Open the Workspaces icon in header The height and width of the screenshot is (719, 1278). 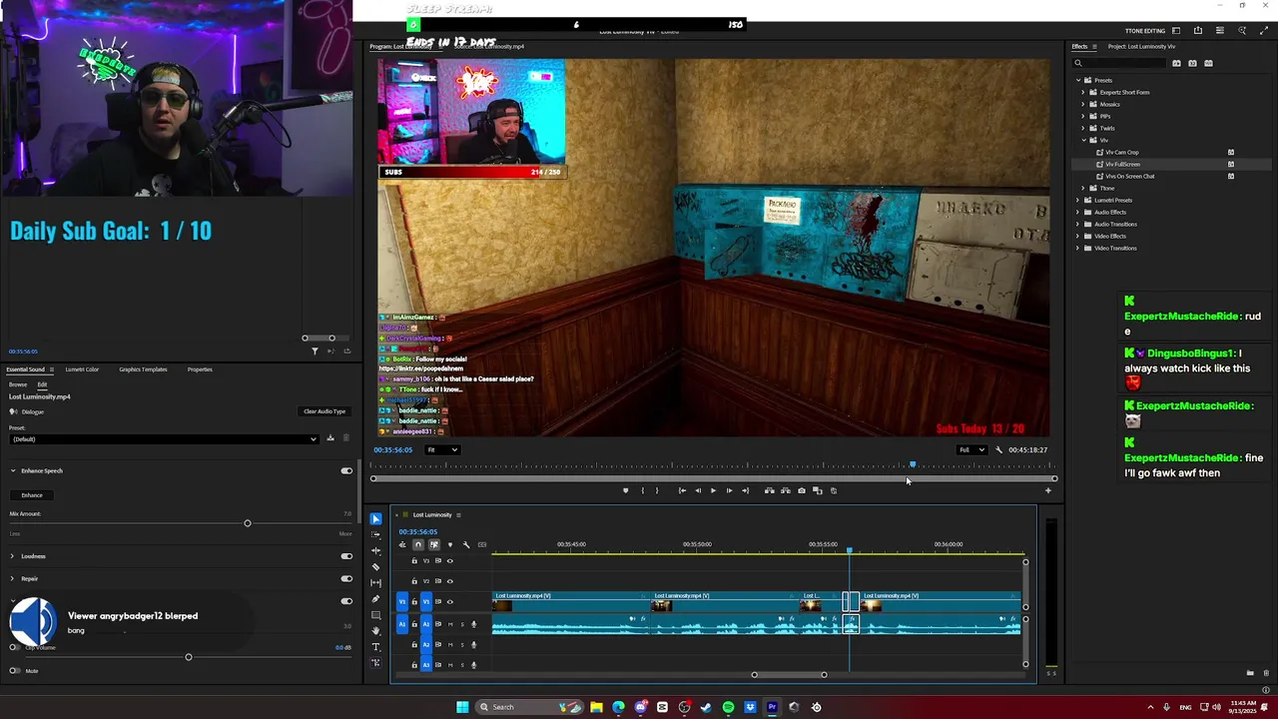tap(1176, 31)
